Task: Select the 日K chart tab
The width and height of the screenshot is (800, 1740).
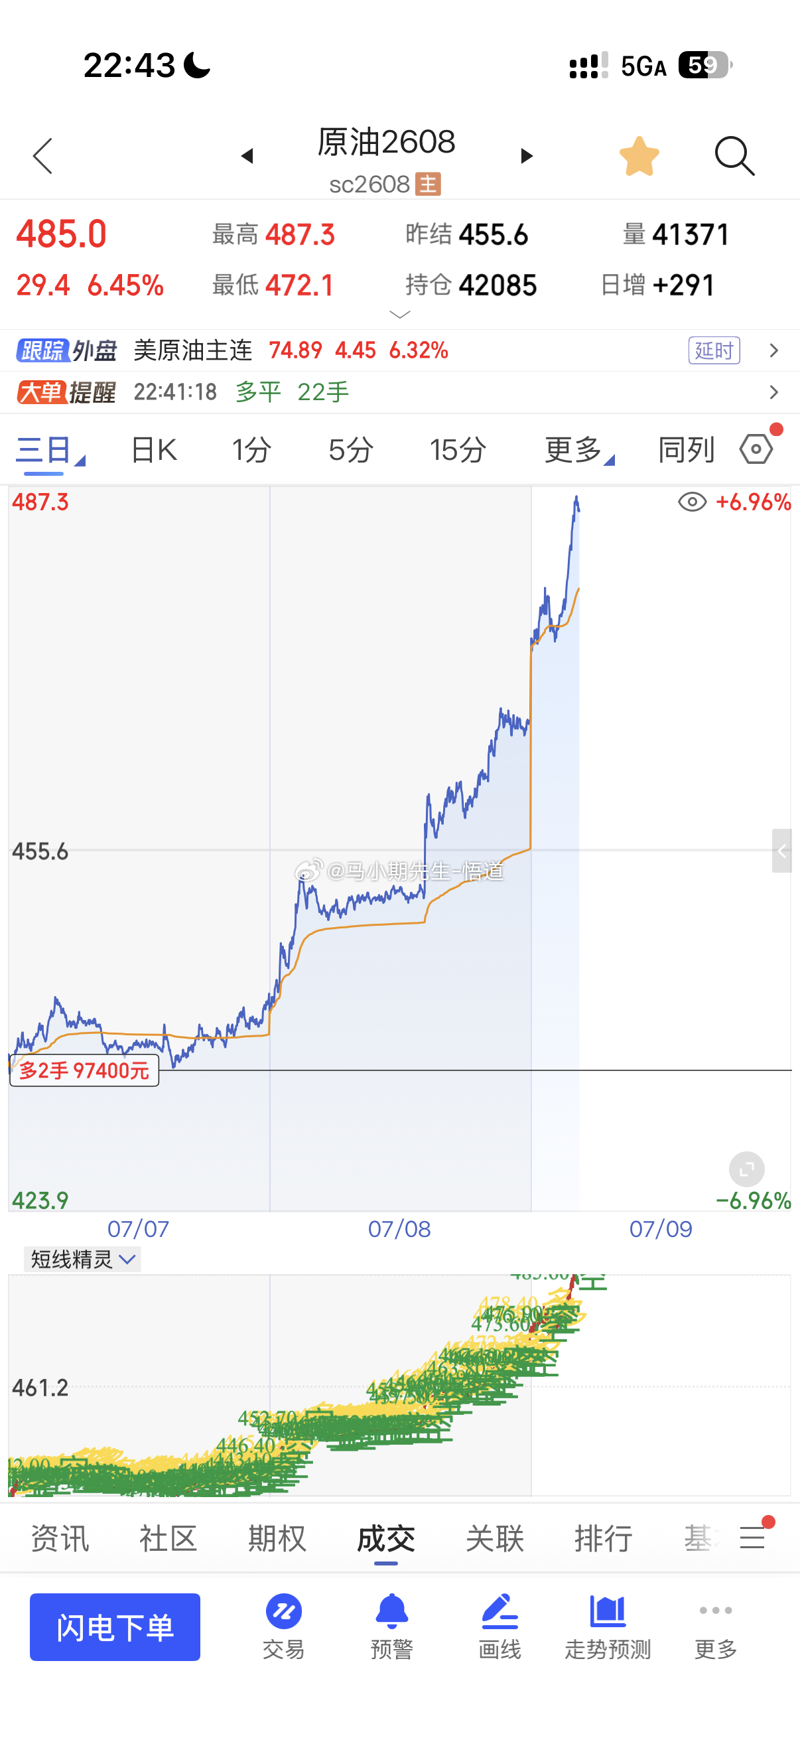Action: coord(154,450)
